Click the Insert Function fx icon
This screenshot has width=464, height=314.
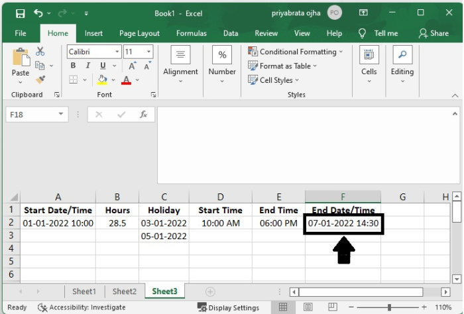pyautogui.click(x=143, y=115)
